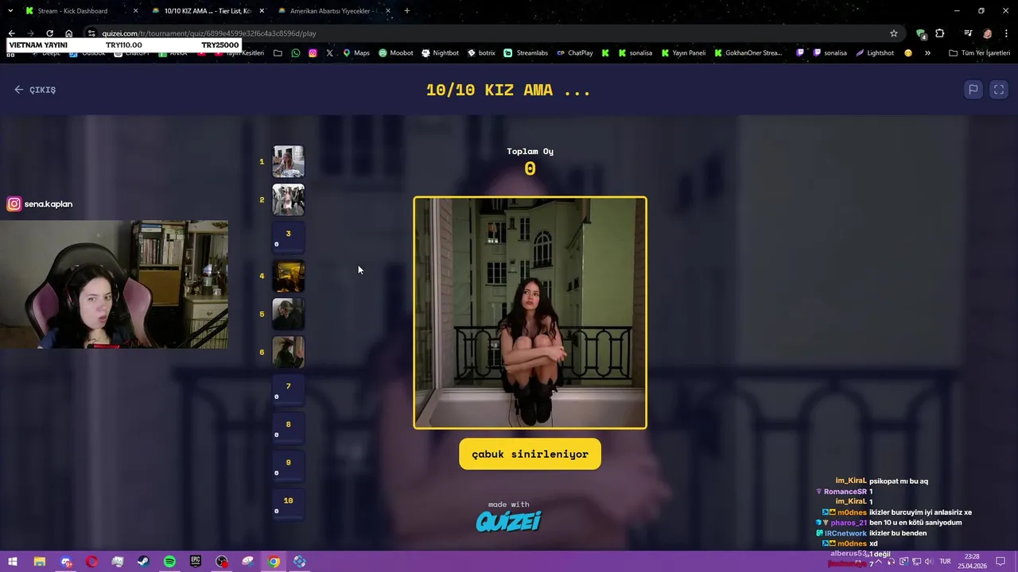Place the image in empty rank slot 8
The image size is (1018, 572).
pyautogui.click(x=289, y=428)
